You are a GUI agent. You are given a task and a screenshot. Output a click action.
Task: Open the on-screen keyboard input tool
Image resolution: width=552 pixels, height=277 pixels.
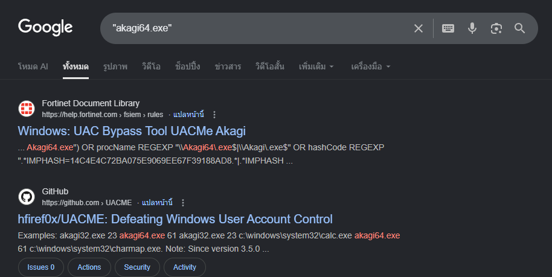tap(448, 28)
